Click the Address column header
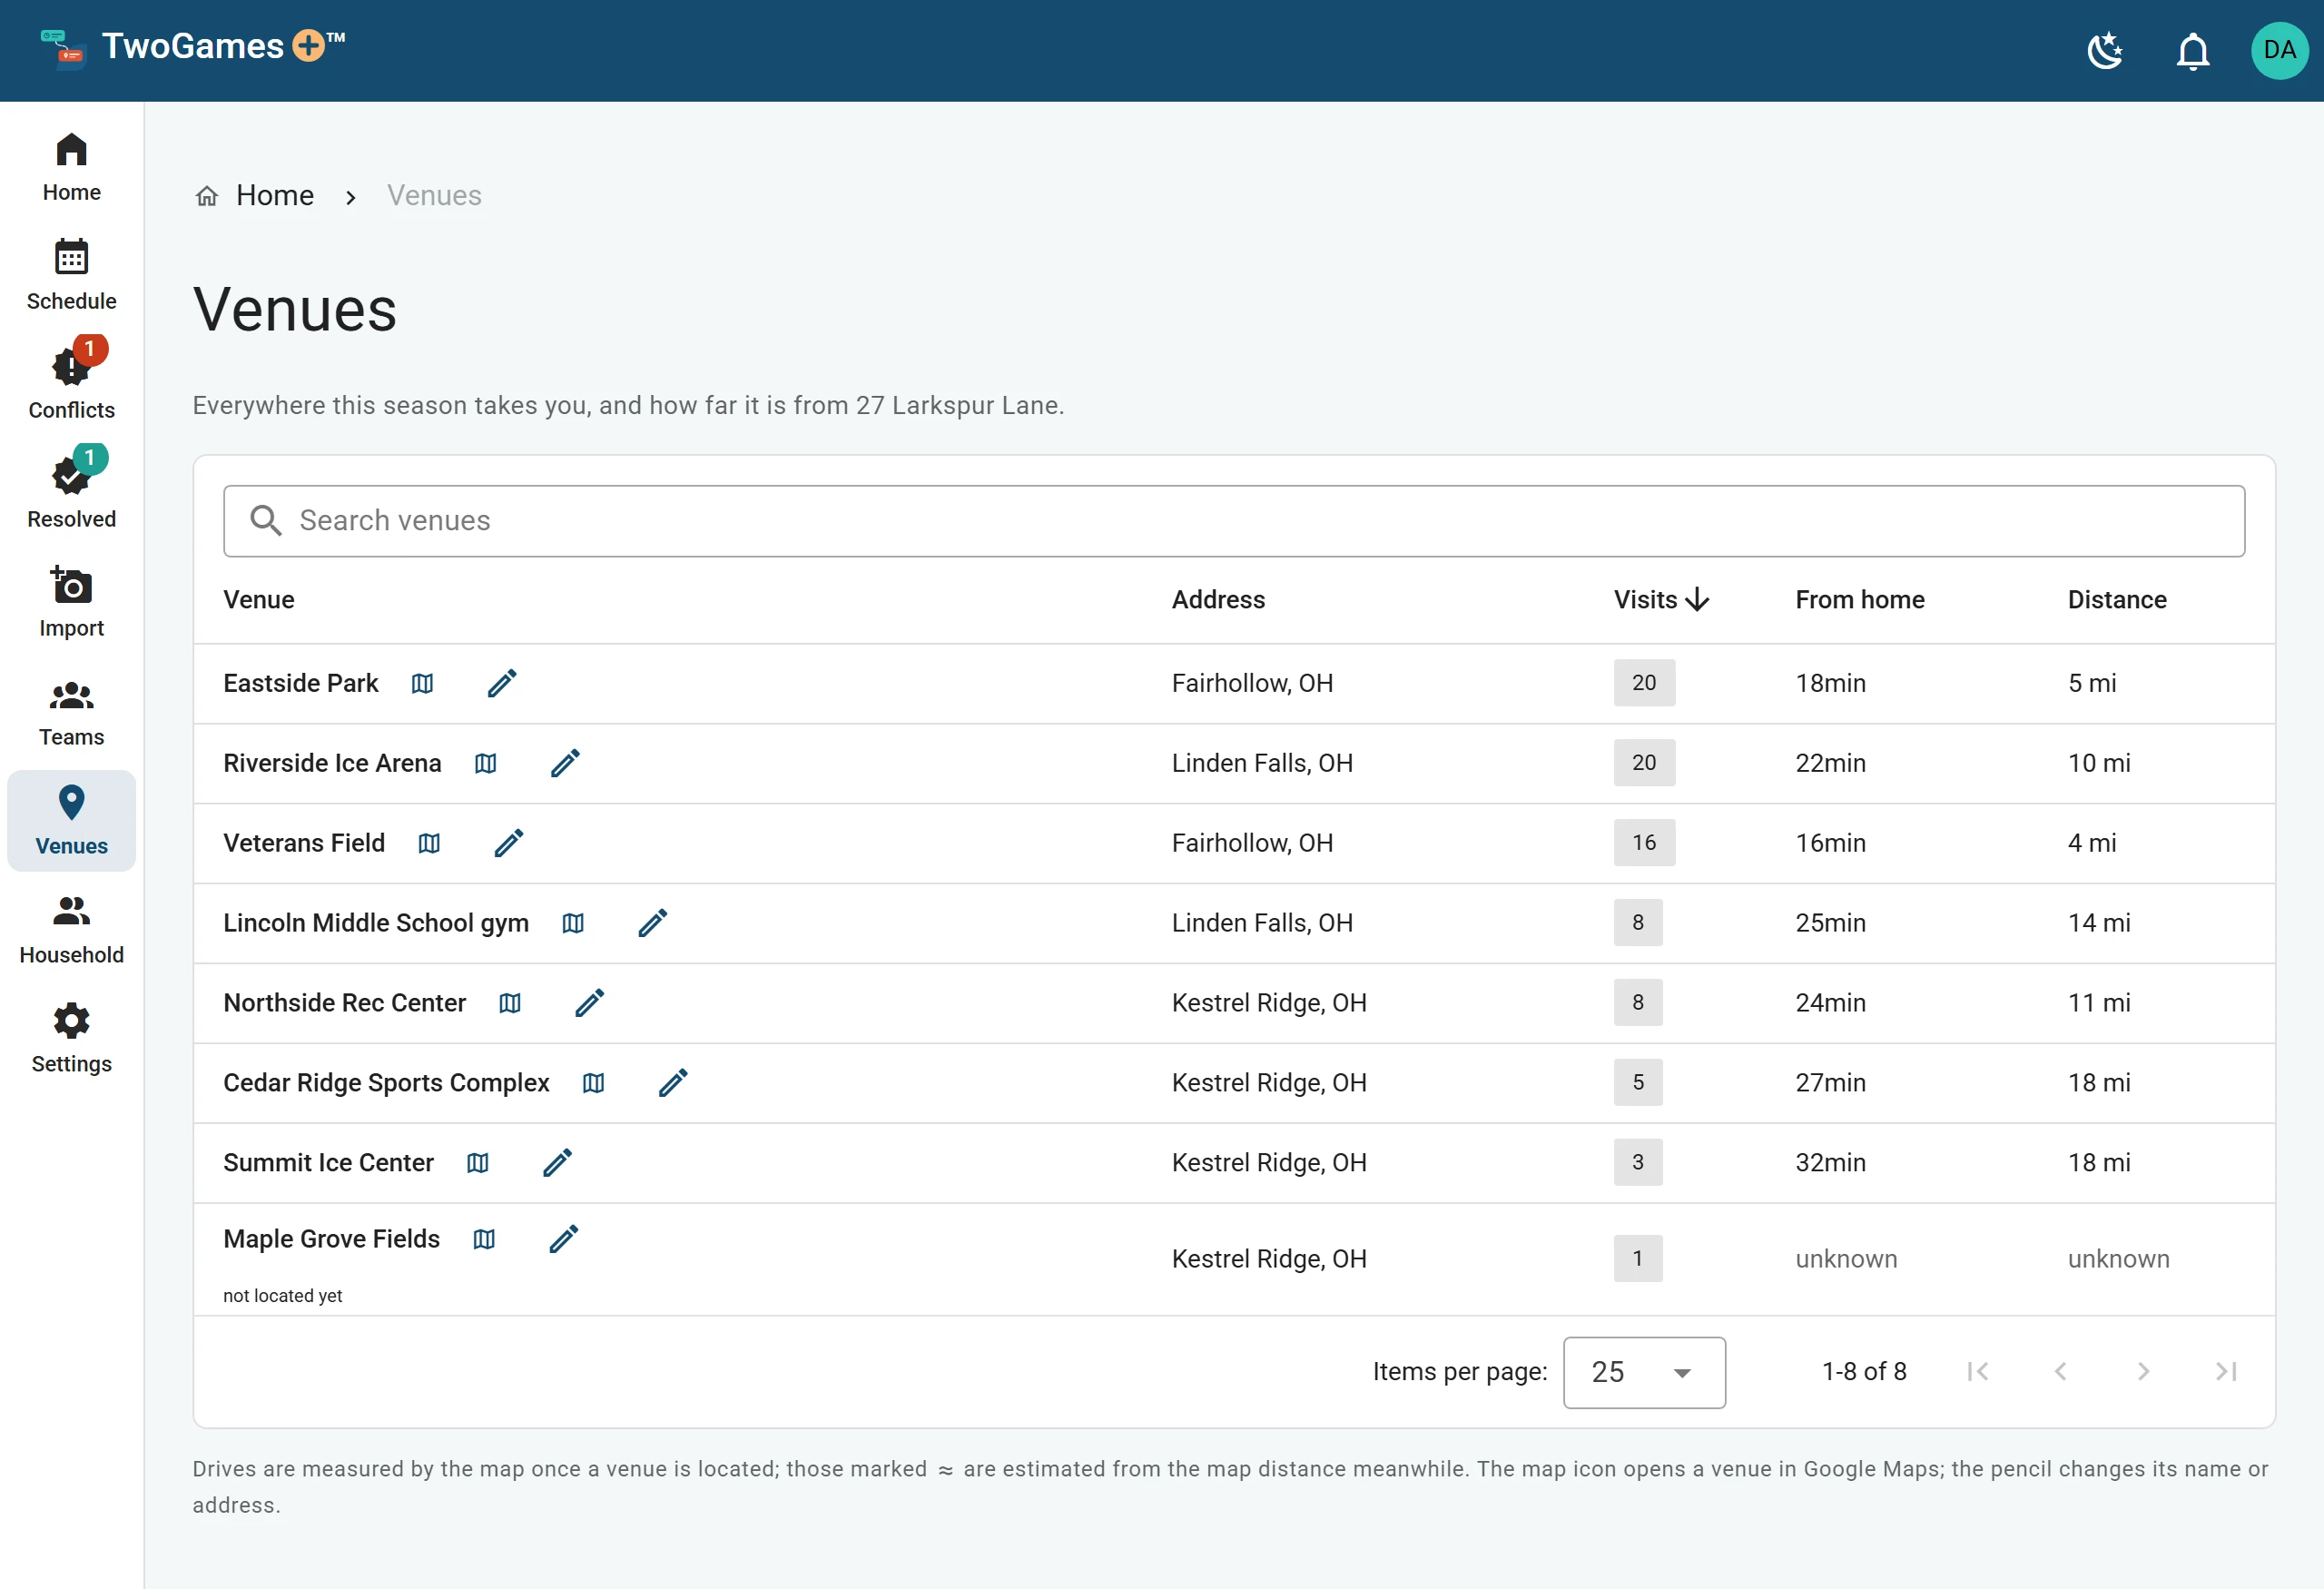Screen dimensions: 2324x1589 click(1218, 599)
